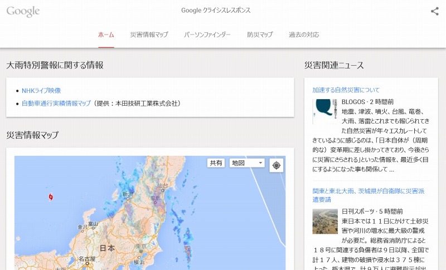Viewport: 446px width, 270px height.
Task: Click the 災害関連ニュース heading
Action: [334, 65]
